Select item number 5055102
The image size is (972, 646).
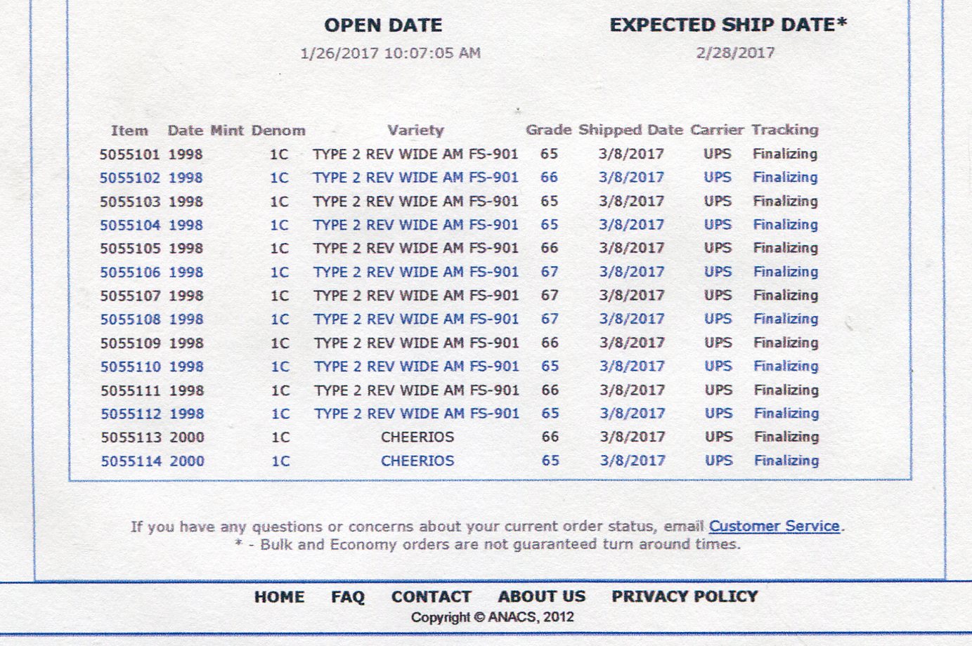130,178
